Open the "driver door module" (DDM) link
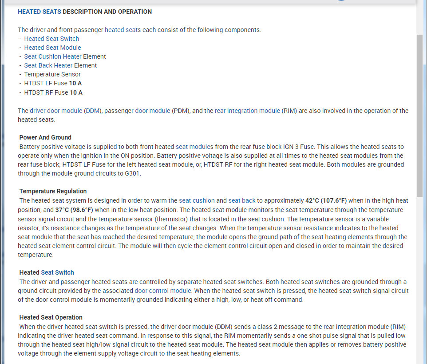The image size is (427, 364). [x=56, y=111]
